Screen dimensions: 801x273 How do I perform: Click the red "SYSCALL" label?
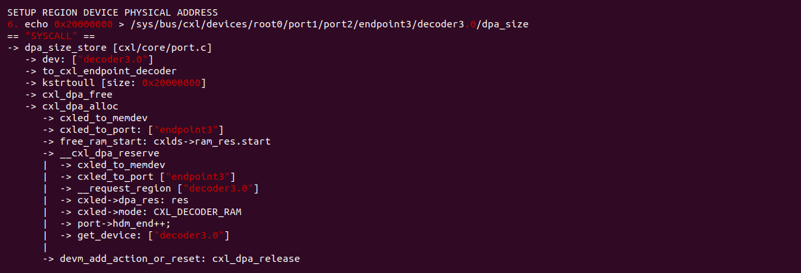tap(52, 36)
